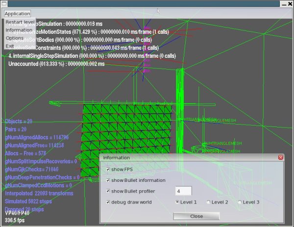Toggle the show FPS checkbox
The width and height of the screenshot is (294, 227).
(108, 170)
